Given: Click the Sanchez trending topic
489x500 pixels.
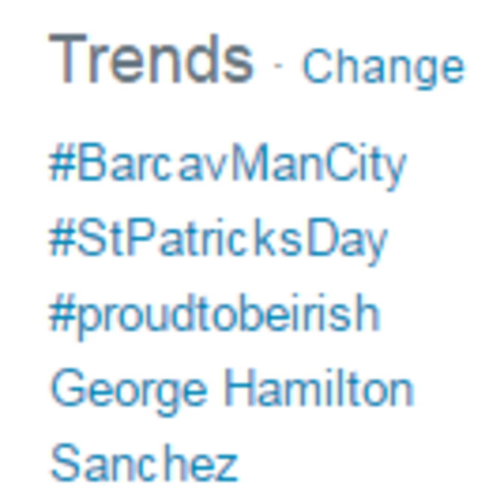Looking at the screenshot, I should tap(144, 462).
